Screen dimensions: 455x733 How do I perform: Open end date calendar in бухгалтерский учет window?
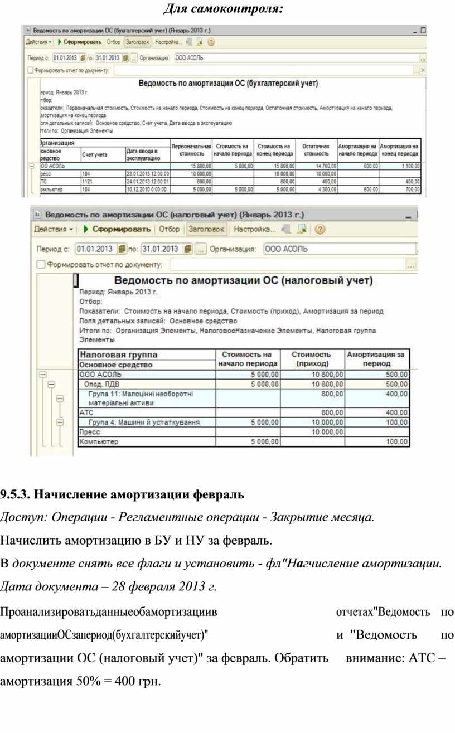click(x=125, y=57)
